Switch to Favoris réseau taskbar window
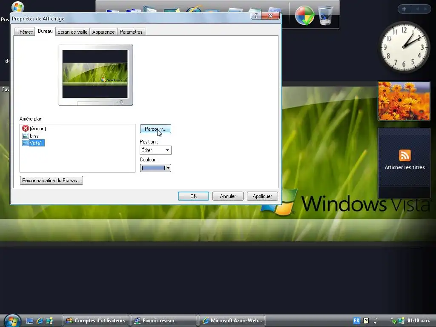Image resolution: width=436 pixels, height=327 pixels. tap(164, 321)
